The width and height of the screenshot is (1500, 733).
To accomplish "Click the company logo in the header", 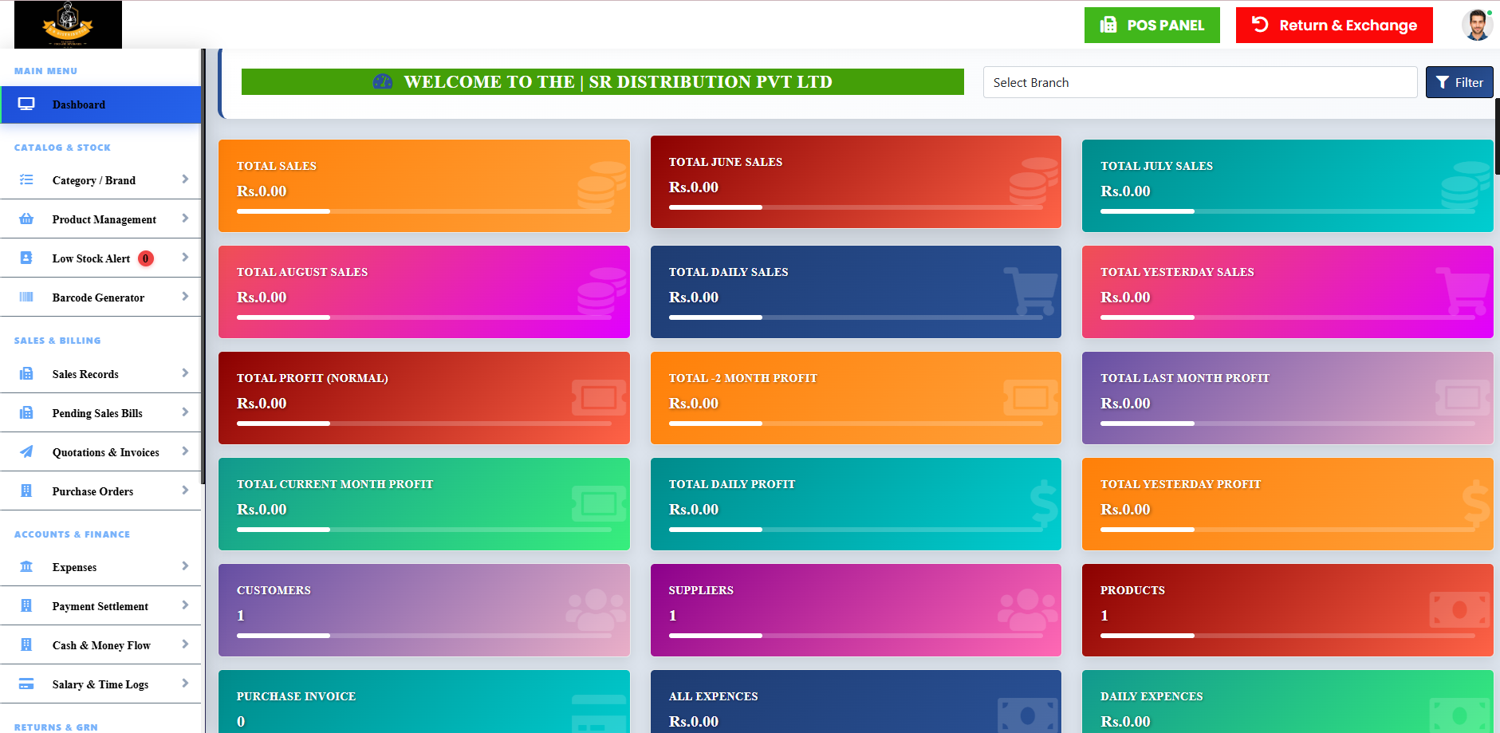I will pyautogui.click(x=68, y=24).
